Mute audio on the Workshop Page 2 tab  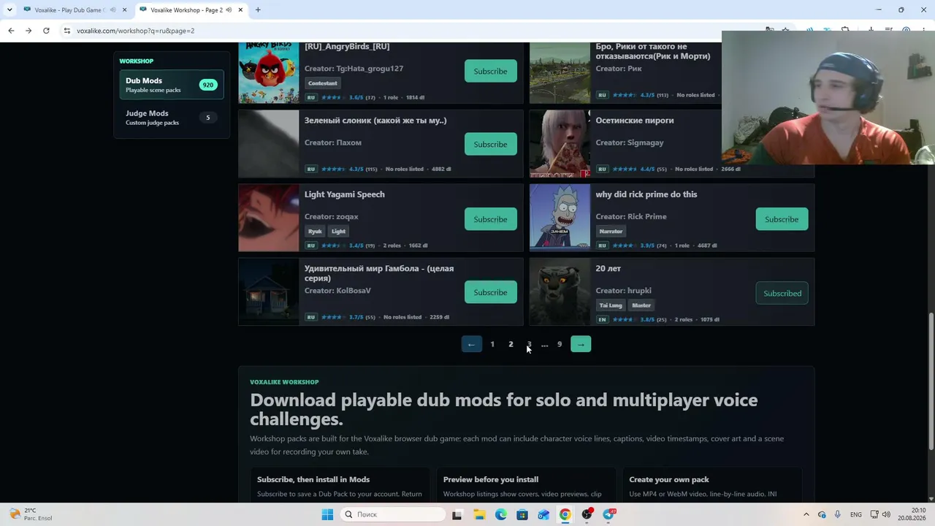[x=229, y=9]
